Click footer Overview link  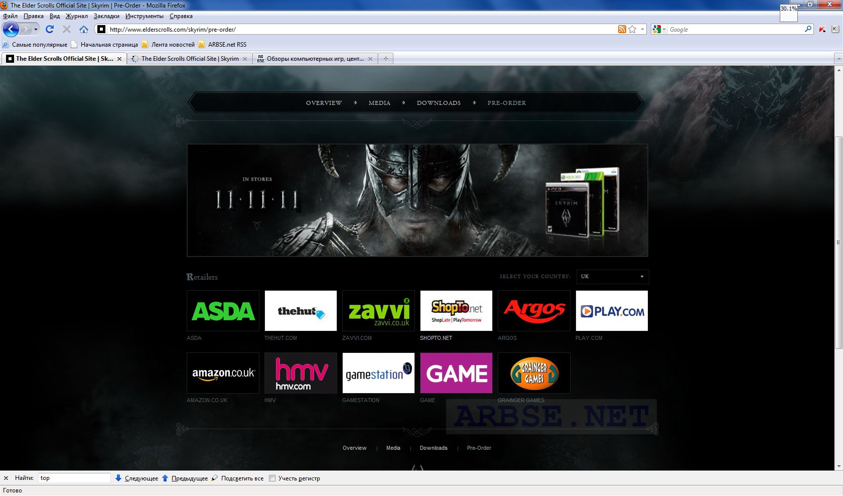[354, 448]
